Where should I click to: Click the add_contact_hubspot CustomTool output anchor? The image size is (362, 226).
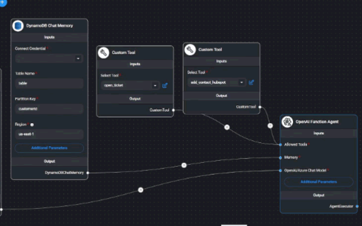pyautogui.click(x=260, y=107)
